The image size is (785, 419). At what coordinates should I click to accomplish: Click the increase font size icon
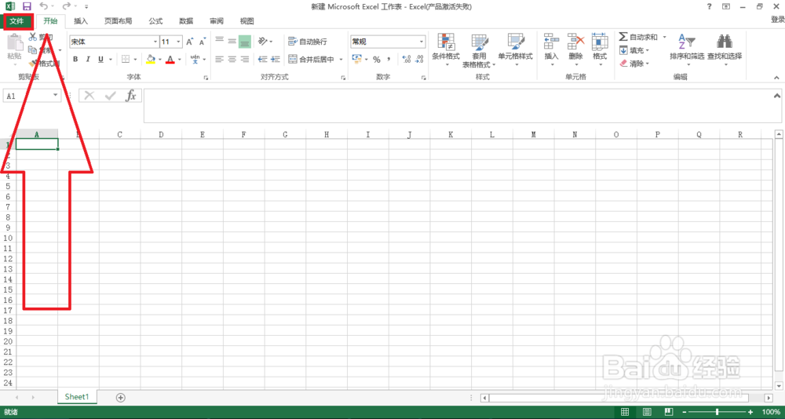pos(190,42)
